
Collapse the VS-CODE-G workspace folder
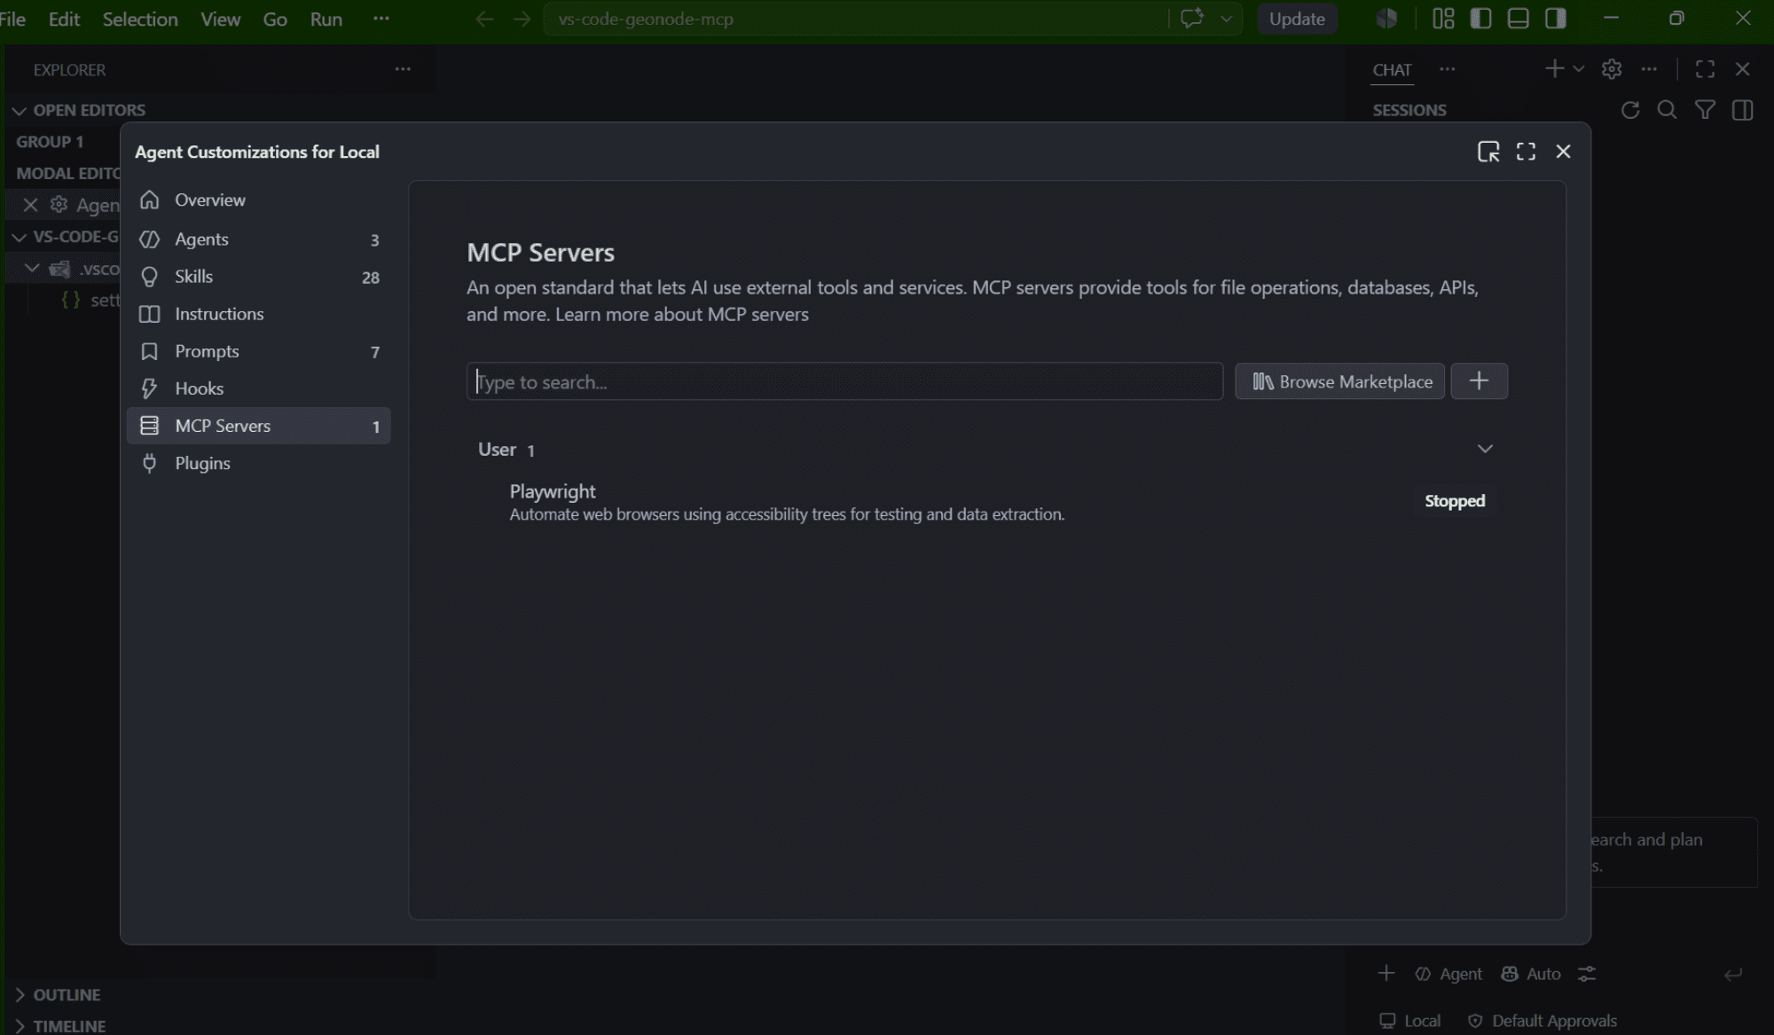(20, 237)
